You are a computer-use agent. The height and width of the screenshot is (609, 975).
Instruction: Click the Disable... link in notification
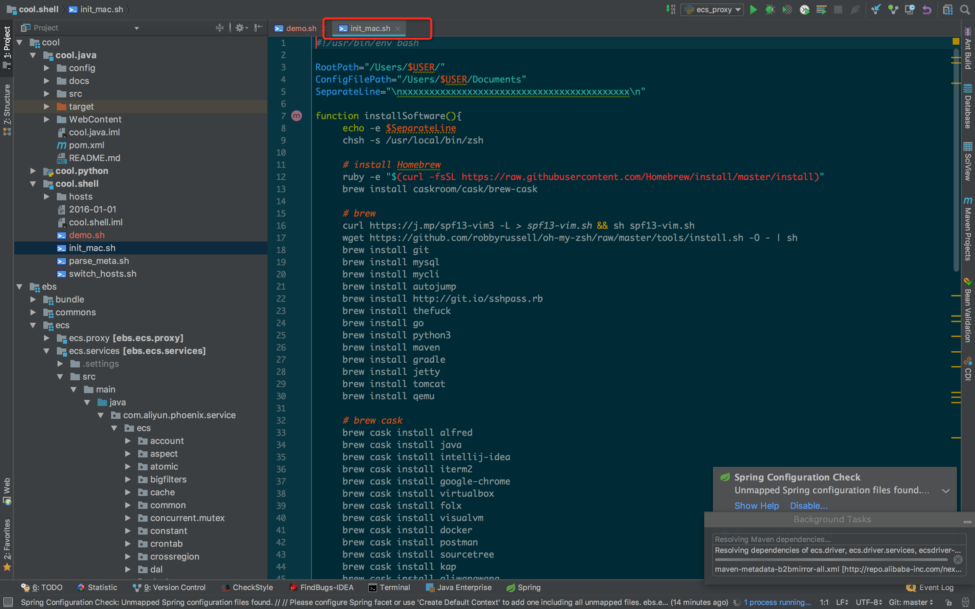pos(808,505)
